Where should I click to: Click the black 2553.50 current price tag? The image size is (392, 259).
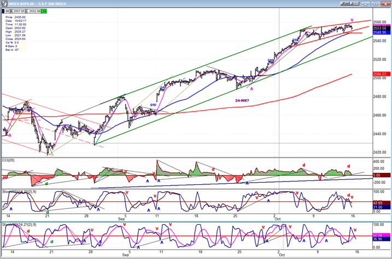click(x=381, y=28)
